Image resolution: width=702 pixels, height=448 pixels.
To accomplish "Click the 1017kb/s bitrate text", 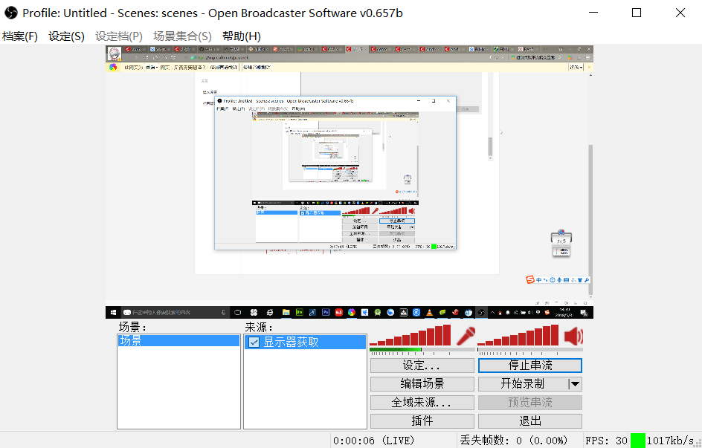I will click(670, 441).
